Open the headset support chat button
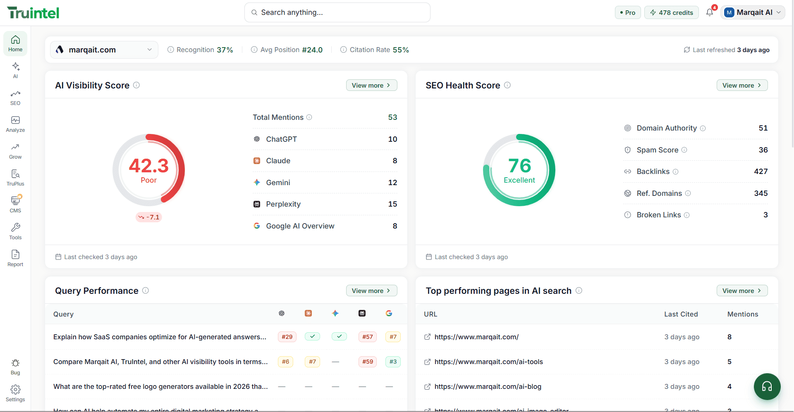The height and width of the screenshot is (412, 794). coord(767,387)
